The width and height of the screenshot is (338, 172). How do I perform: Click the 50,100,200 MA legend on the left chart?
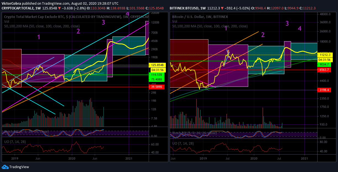(42, 26)
